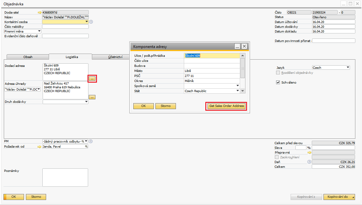The height and width of the screenshot is (205, 362).
Task: Click the Číslo series OBJ21 field
Action: coord(299,12)
